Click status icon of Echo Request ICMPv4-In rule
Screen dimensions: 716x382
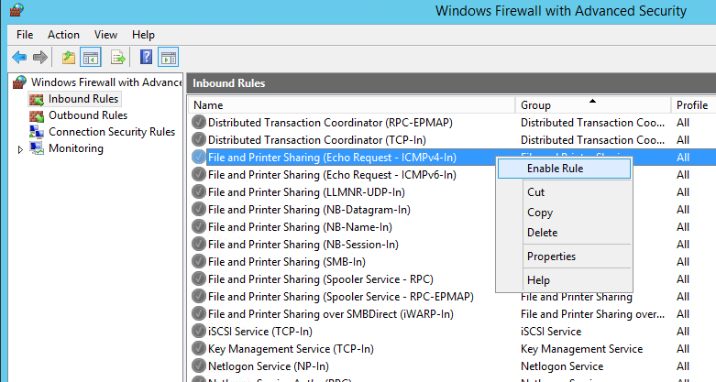(199, 157)
